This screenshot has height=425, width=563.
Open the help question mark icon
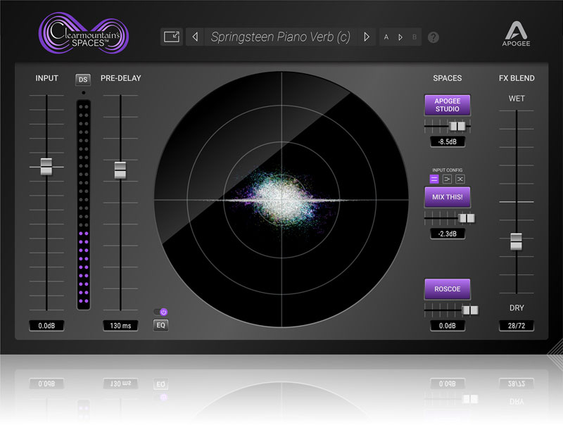coord(434,37)
